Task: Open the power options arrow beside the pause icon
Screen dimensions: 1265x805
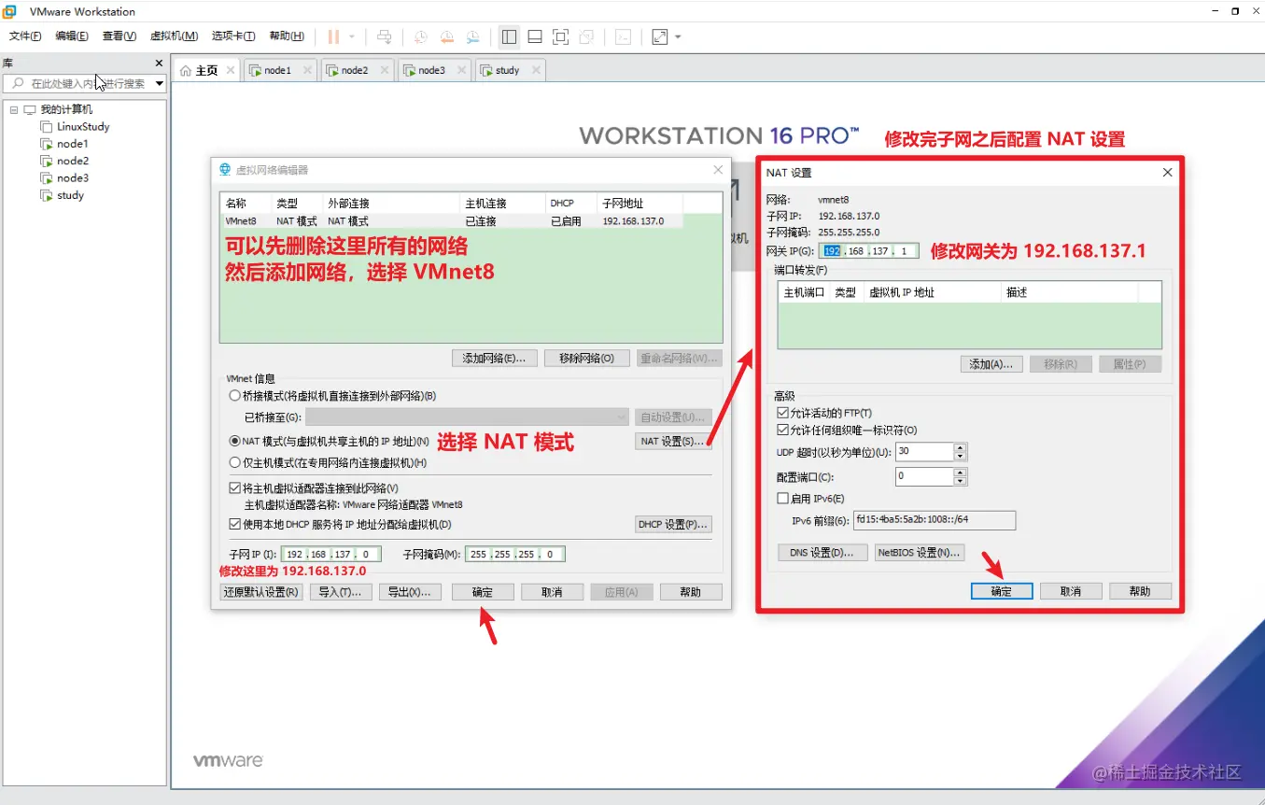Action: (352, 37)
